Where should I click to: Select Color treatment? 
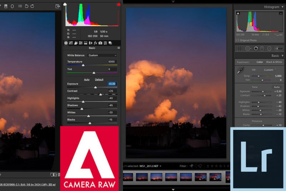click(260, 62)
